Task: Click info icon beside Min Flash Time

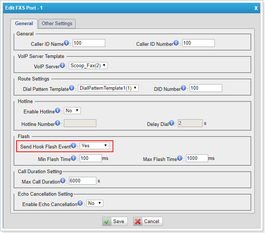Action: (x=73, y=158)
